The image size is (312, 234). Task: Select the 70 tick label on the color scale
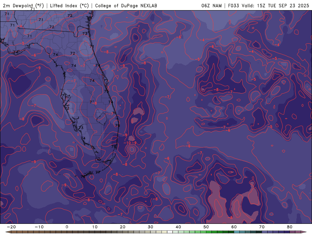point(262,227)
